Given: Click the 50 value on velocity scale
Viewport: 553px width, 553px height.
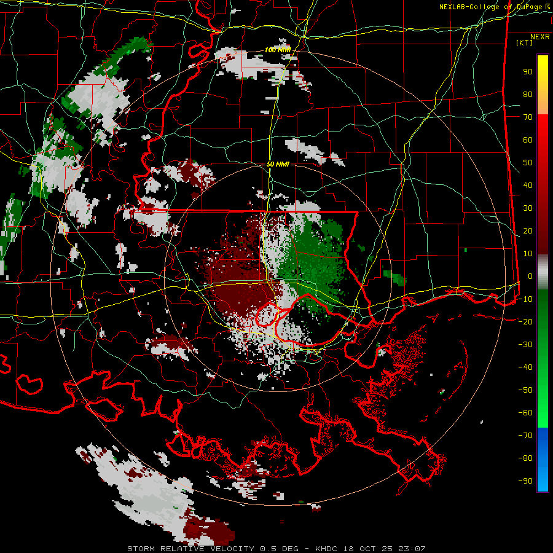Looking at the screenshot, I should pos(528,163).
